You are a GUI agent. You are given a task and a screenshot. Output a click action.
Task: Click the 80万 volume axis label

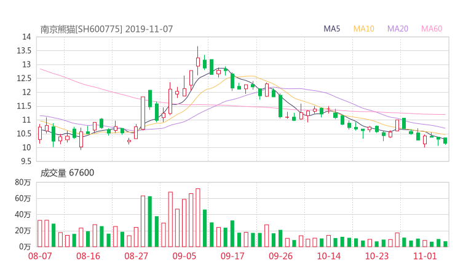pyautogui.click(x=23, y=182)
